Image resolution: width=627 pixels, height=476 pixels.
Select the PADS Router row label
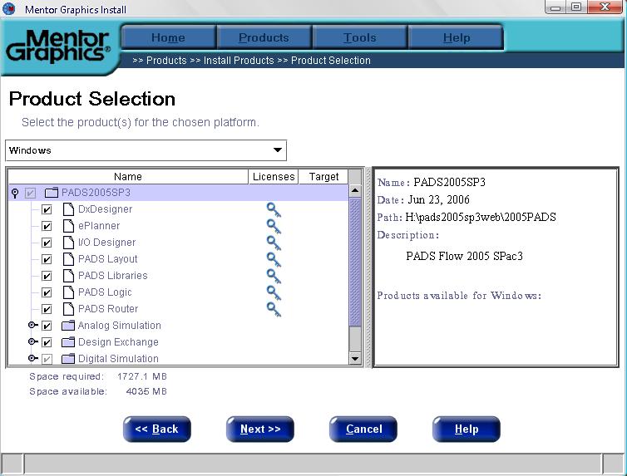click(x=108, y=309)
